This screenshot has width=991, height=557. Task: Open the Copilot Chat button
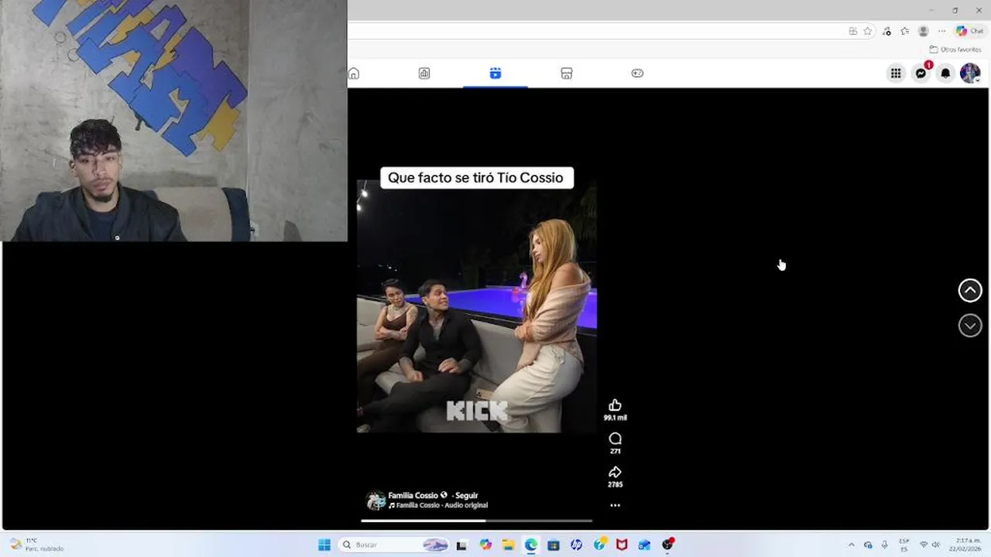[971, 31]
